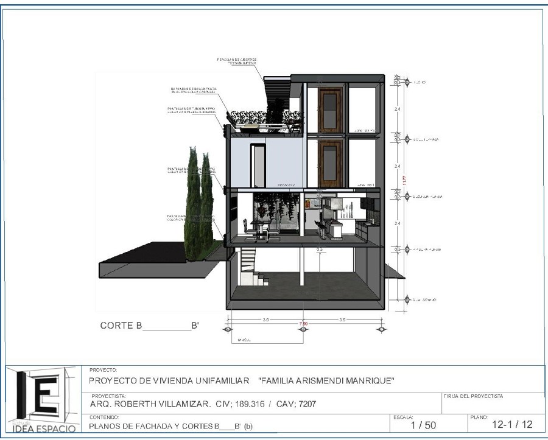This screenshot has width=548, height=440.
Task: Click the IDEA ESPACIO logo
Action: [x=43, y=399]
